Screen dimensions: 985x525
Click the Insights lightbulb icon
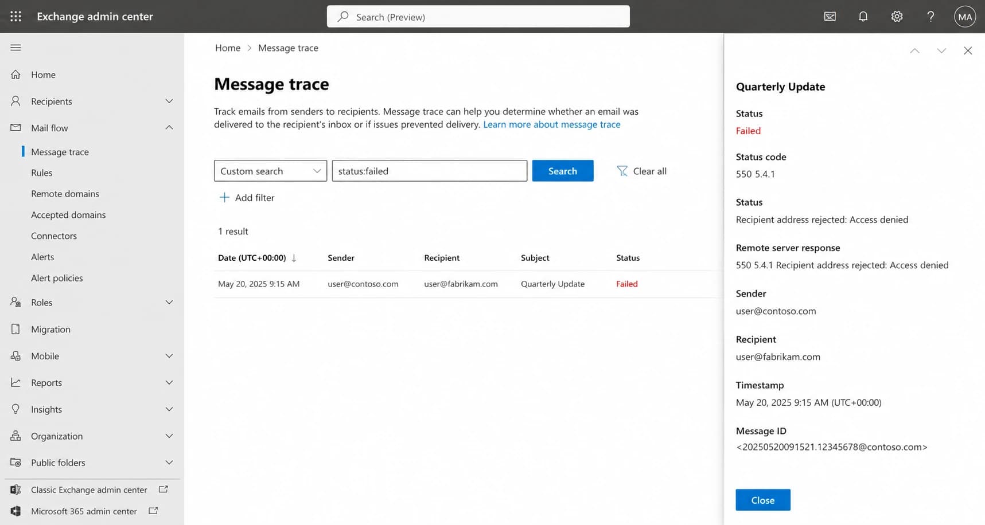pyautogui.click(x=16, y=409)
